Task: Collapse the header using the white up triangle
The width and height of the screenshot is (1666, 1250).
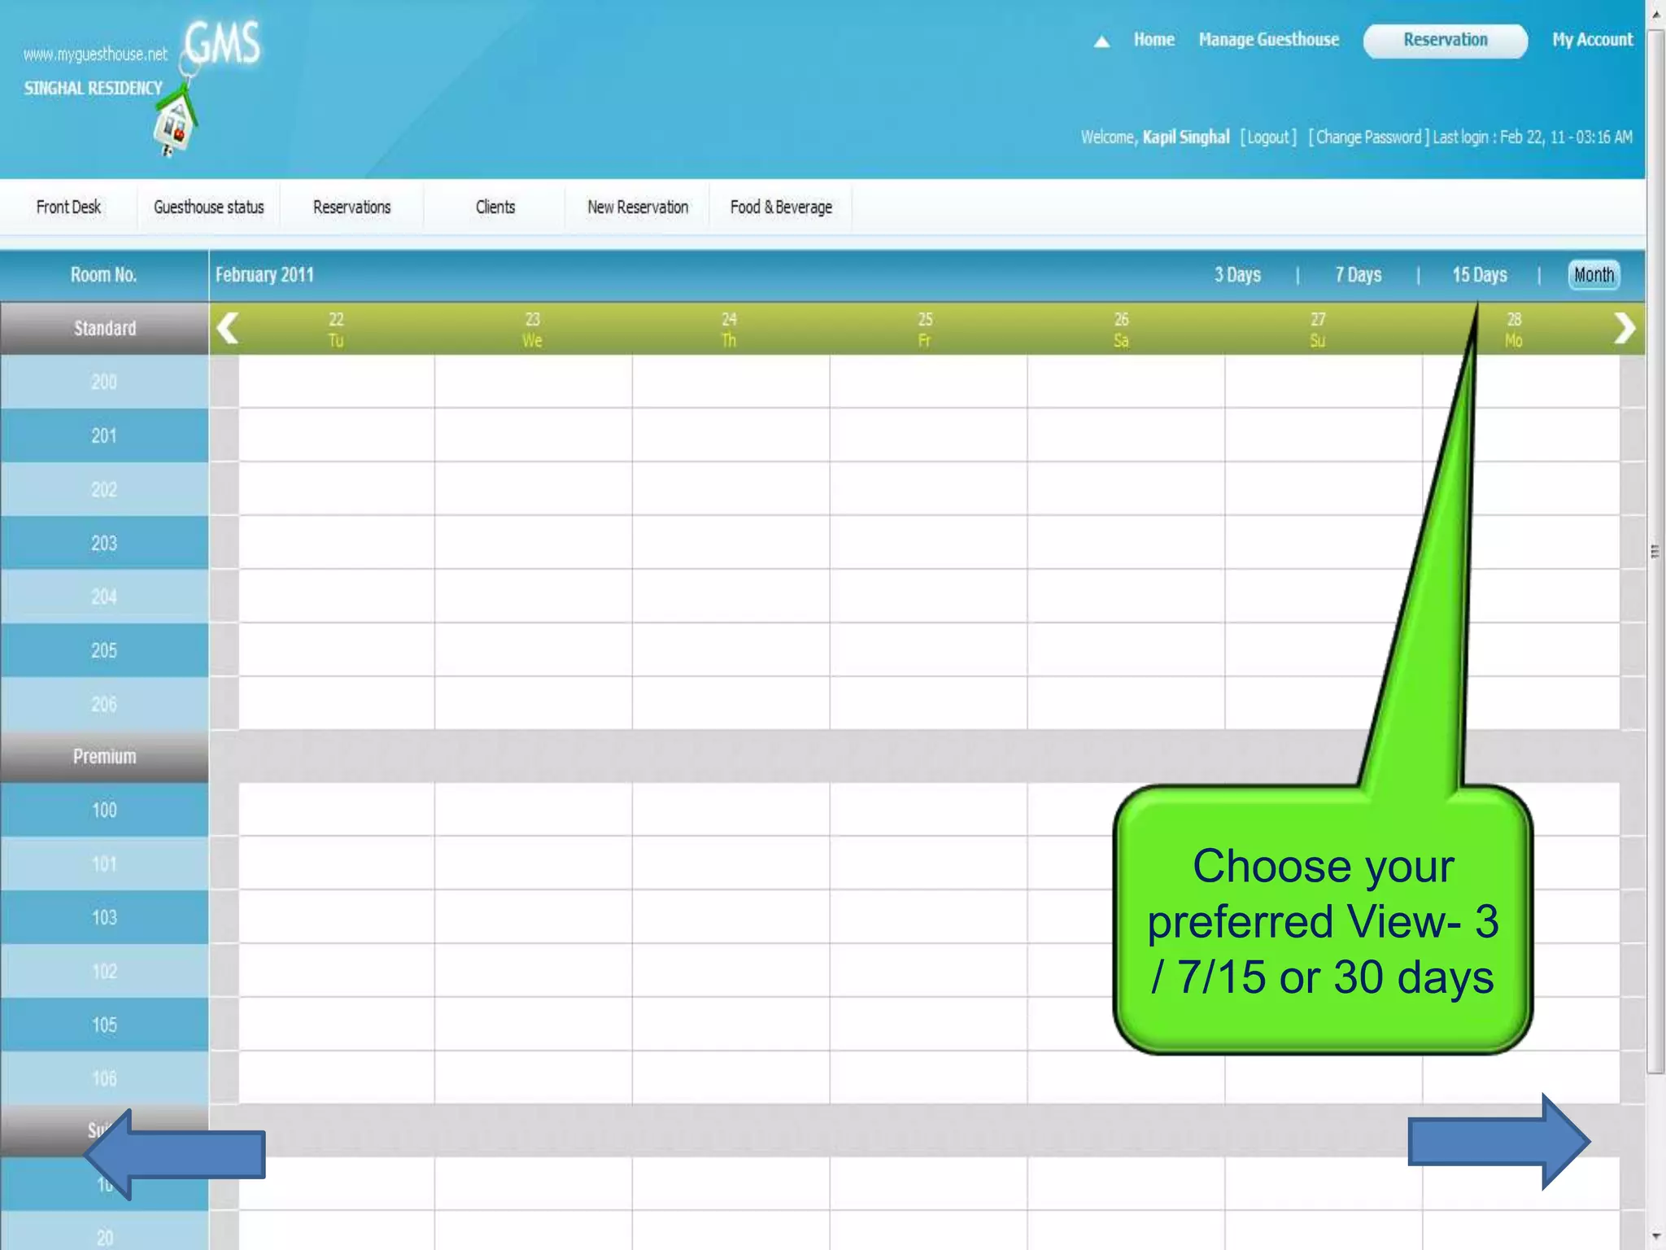Action: pyautogui.click(x=1101, y=42)
